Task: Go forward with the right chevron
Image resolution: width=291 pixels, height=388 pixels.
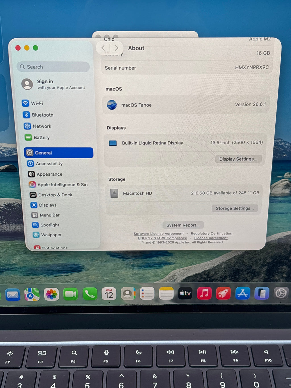Action: pyautogui.click(x=116, y=48)
